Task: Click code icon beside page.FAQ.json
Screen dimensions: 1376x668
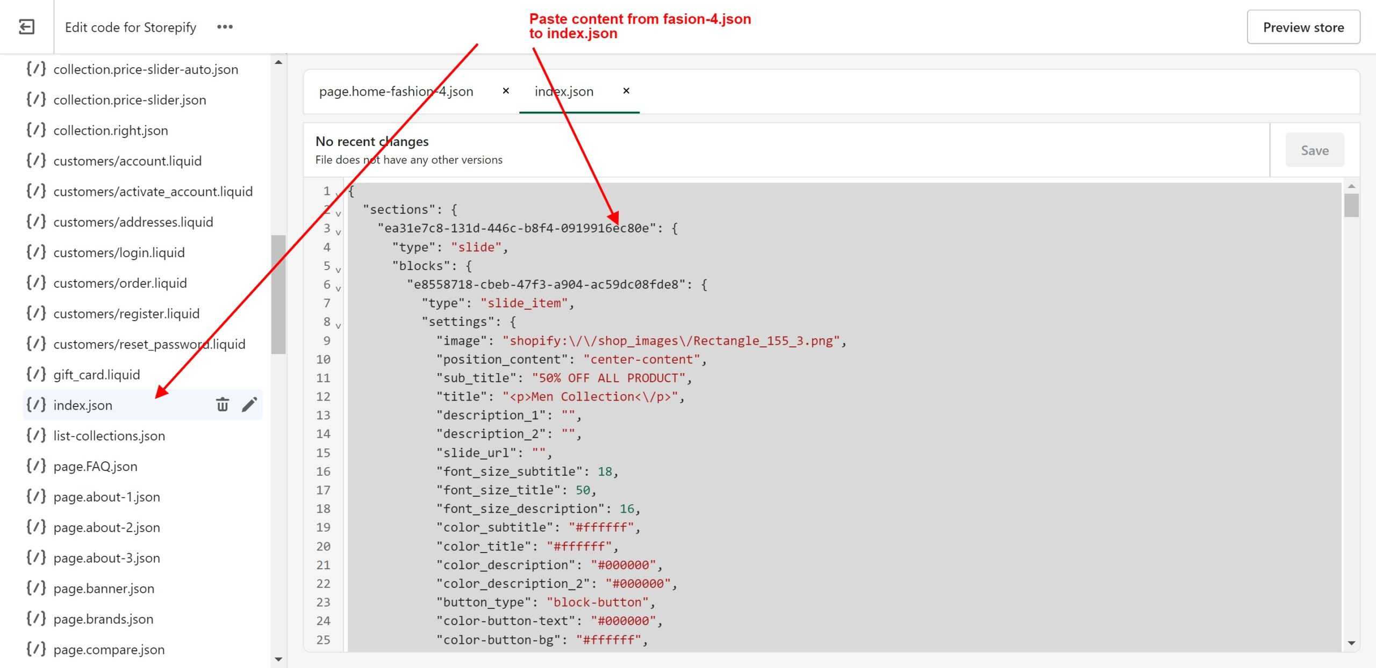Action: coord(36,466)
